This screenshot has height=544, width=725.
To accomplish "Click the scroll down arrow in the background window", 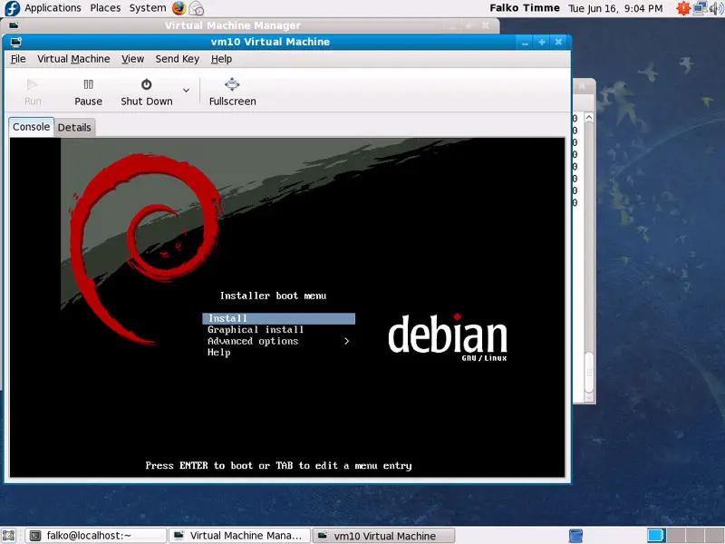I will point(588,397).
